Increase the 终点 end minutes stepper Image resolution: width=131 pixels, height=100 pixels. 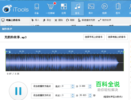73,94
